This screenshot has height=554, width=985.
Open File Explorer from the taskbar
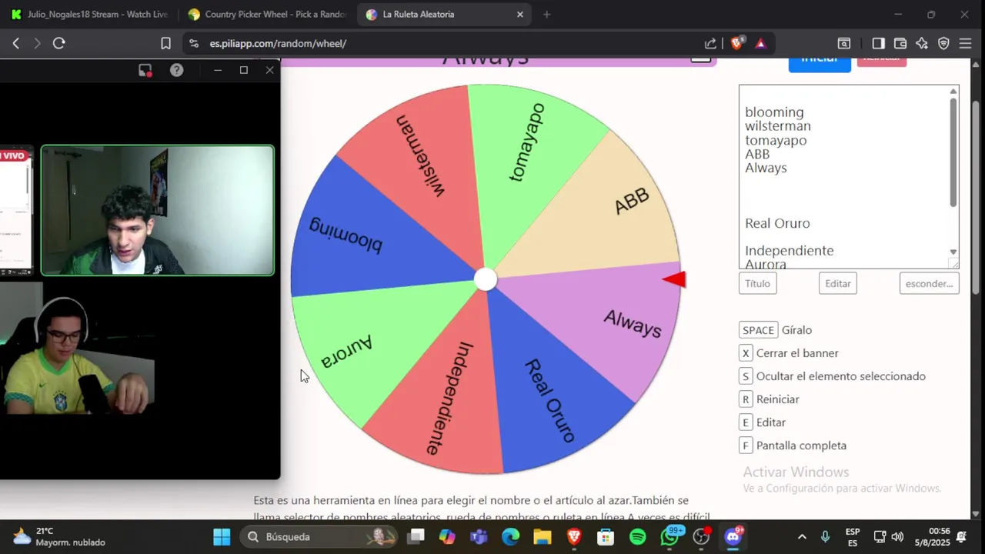(543, 536)
